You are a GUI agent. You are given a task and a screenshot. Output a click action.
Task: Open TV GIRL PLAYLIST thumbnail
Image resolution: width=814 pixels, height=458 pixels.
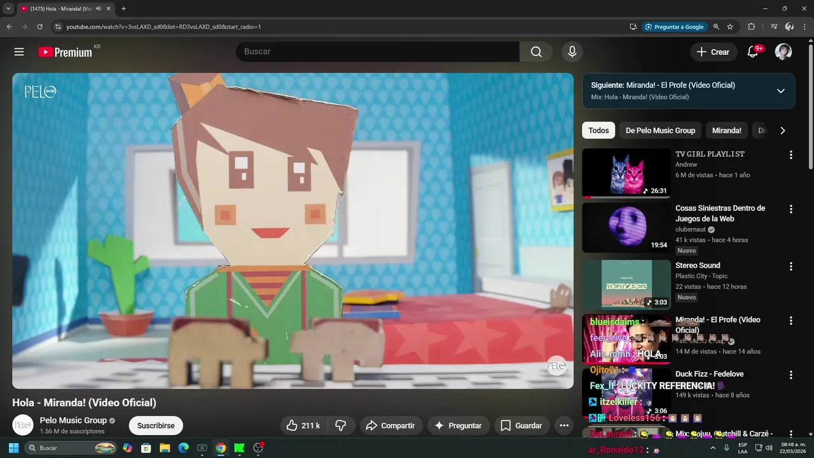click(x=626, y=174)
